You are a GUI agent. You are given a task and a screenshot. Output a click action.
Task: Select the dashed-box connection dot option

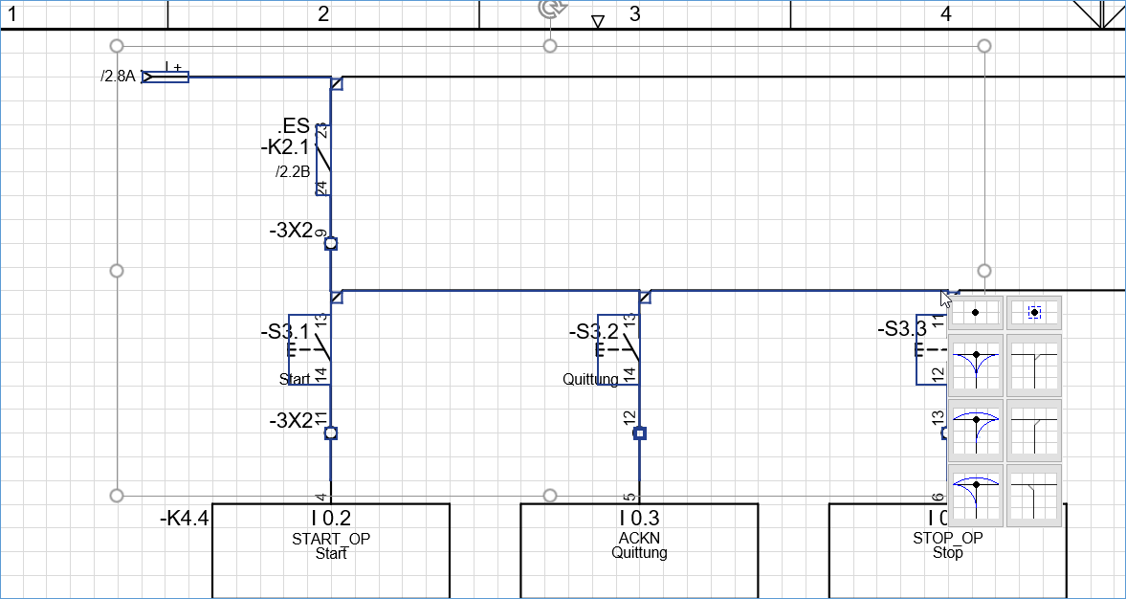[1034, 313]
